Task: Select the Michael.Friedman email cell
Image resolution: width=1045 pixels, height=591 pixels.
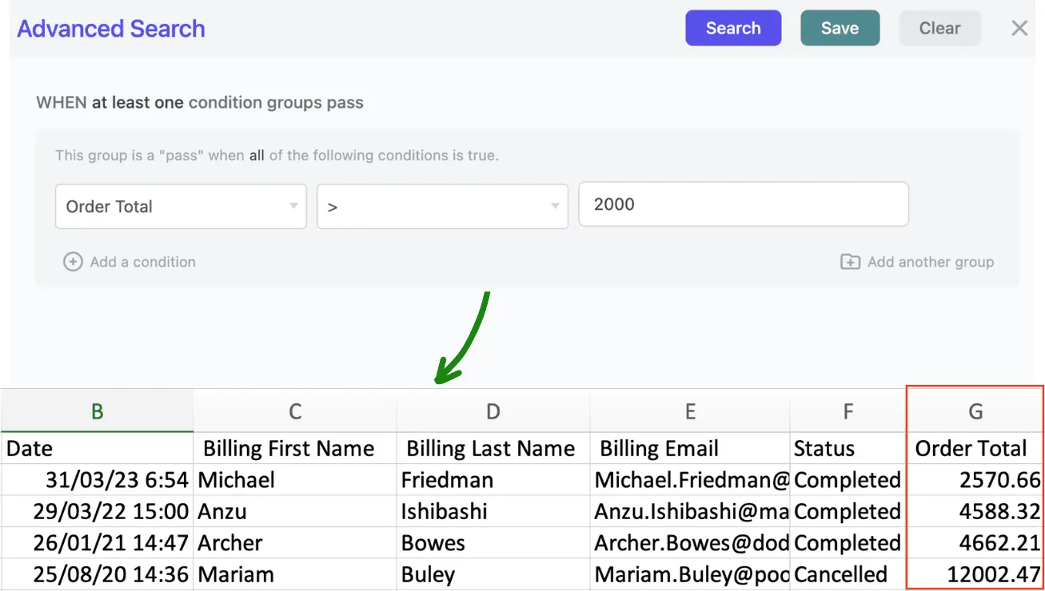Action: (690, 480)
